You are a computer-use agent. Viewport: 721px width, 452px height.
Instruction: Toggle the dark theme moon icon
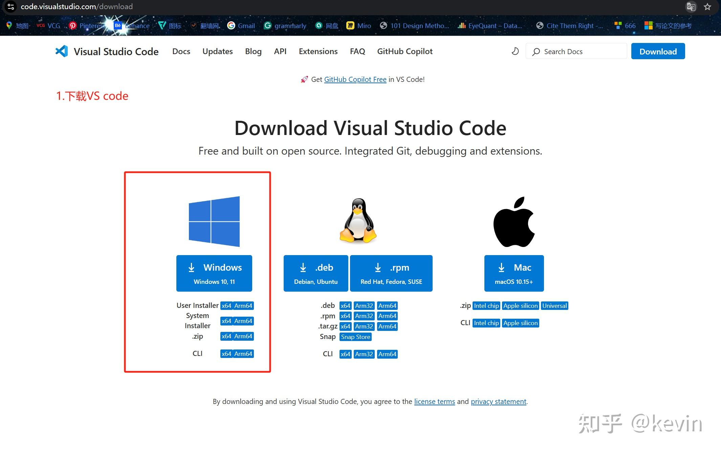click(515, 51)
